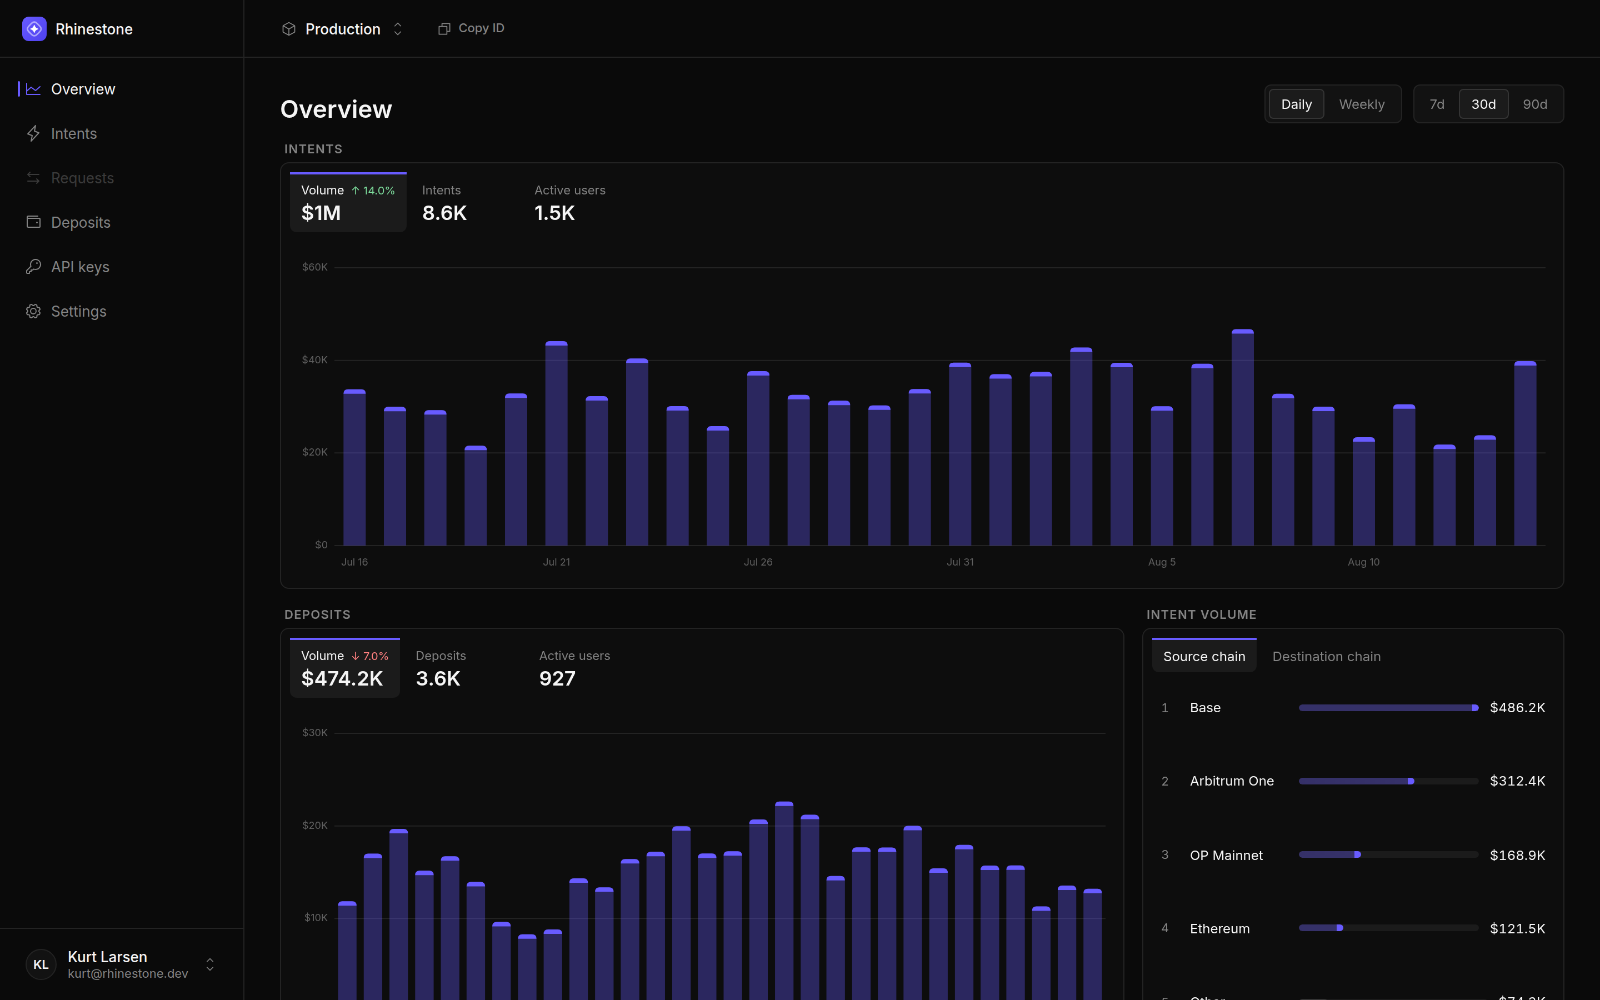
Task: Click the Rhinestone logo icon
Action: tap(34, 29)
